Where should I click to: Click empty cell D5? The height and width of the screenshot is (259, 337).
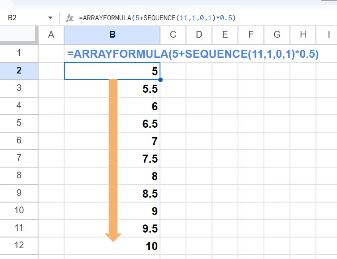199,123
